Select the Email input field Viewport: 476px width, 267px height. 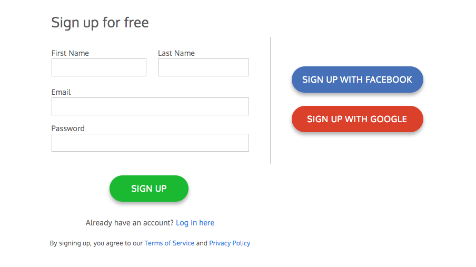point(150,106)
